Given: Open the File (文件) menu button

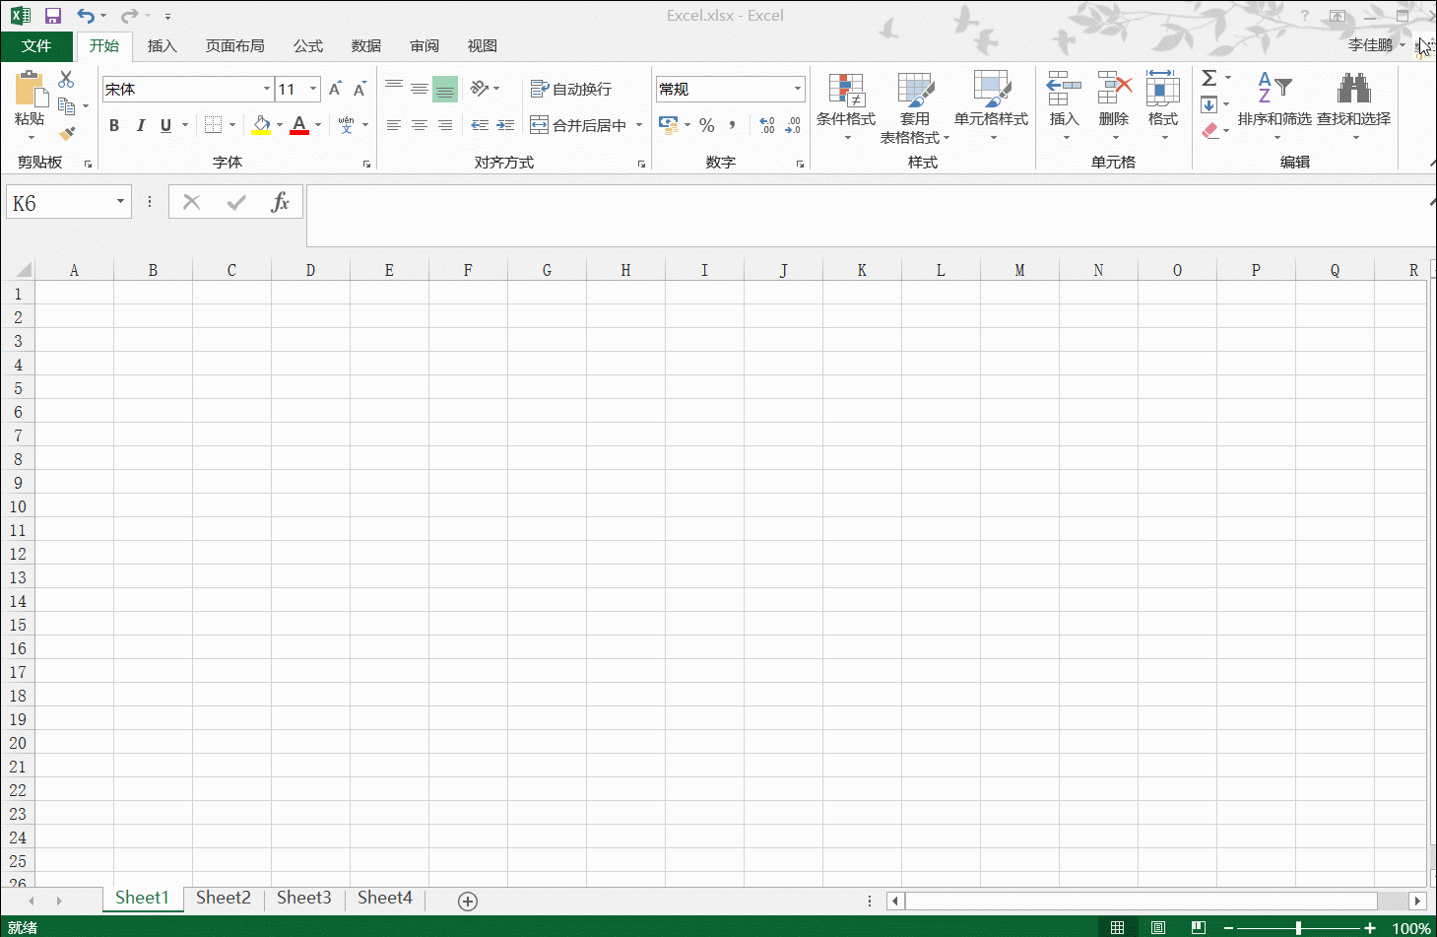Looking at the screenshot, I should tap(36, 46).
